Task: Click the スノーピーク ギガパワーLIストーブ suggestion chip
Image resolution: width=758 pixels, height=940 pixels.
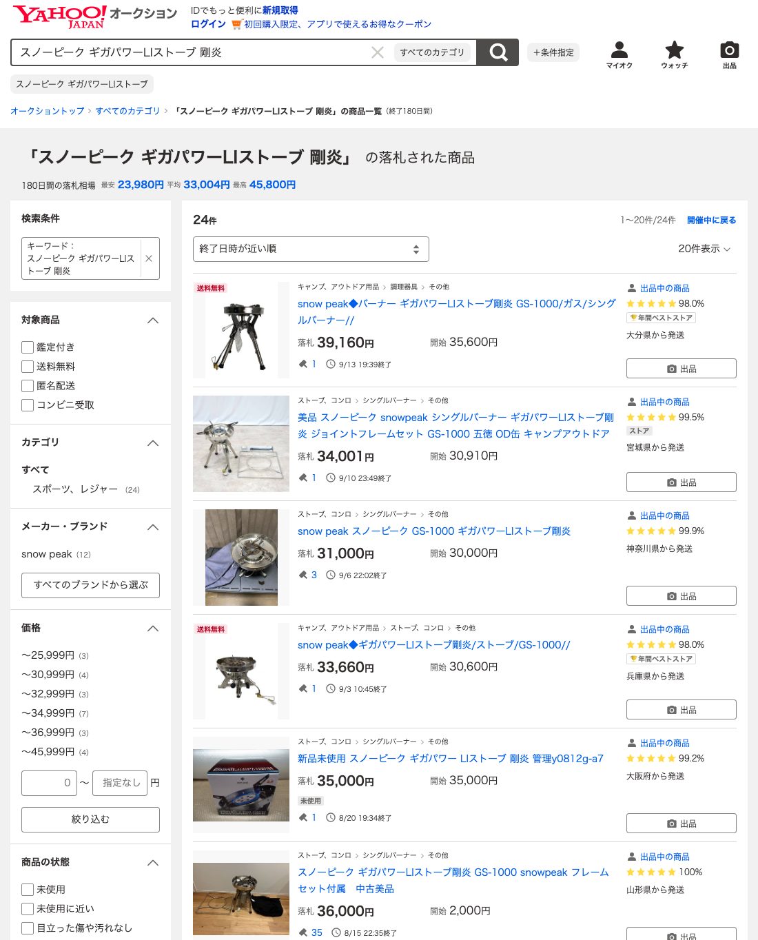Action: [x=82, y=84]
